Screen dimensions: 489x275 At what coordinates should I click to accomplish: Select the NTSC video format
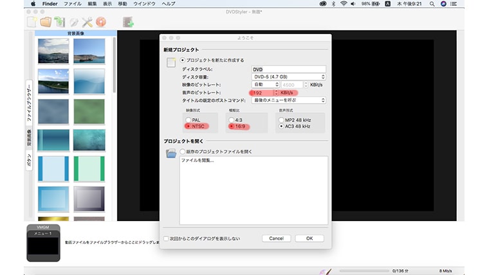click(188, 126)
